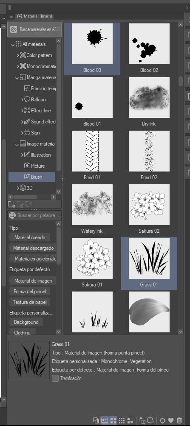Select the Picture folder

point(34,166)
